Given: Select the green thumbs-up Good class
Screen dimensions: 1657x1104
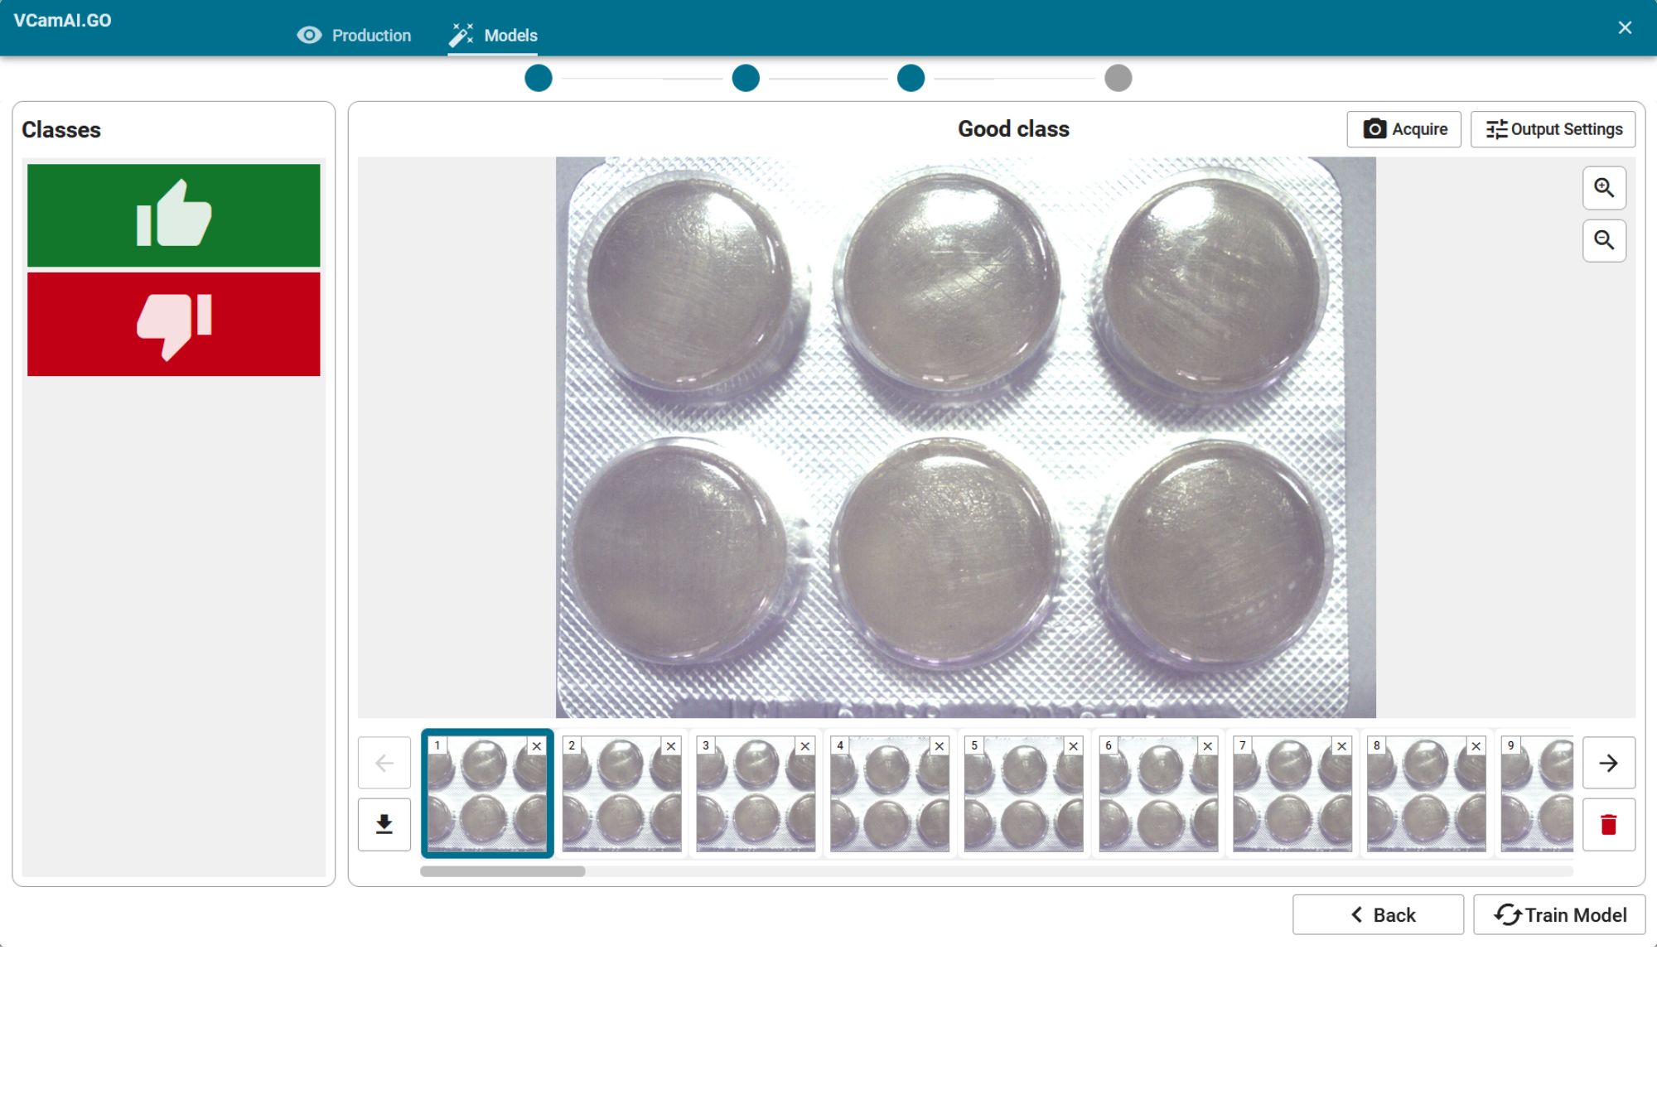Looking at the screenshot, I should click(x=173, y=215).
